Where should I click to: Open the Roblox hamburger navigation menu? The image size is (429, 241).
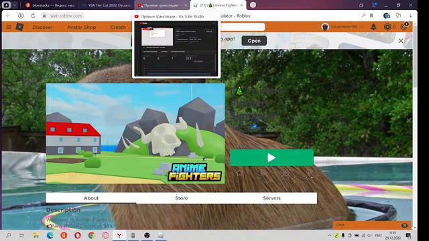(x=9, y=27)
